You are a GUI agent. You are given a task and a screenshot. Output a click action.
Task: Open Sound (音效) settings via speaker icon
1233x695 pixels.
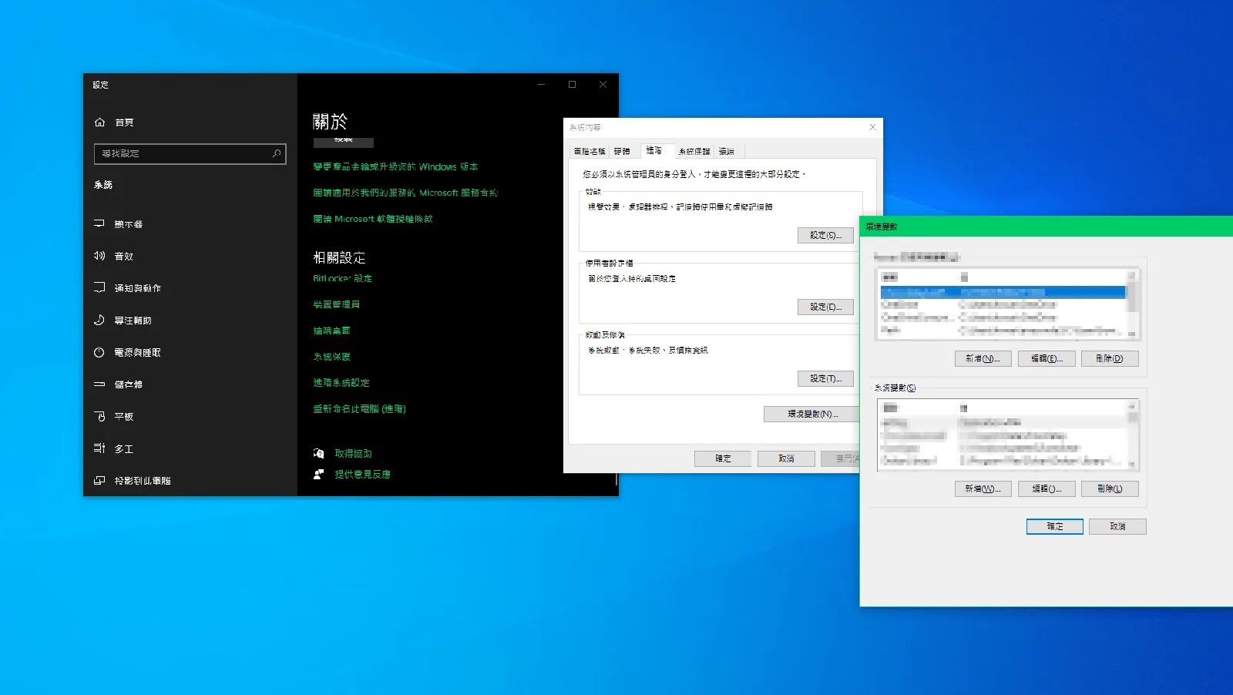[x=99, y=256]
